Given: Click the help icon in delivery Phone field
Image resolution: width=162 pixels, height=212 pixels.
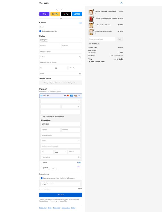Looking at the screenshot, I should tap(80, 73).
